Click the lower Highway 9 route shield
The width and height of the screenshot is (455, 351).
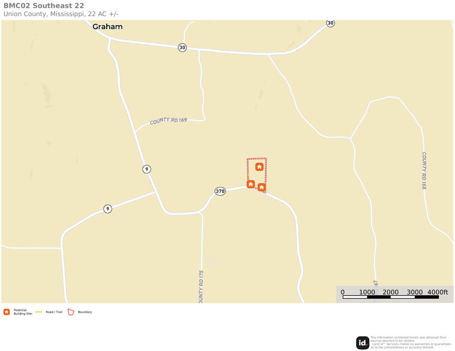(108, 209)
